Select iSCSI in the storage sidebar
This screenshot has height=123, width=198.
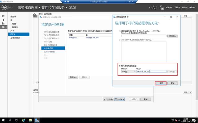click(19, 34)
